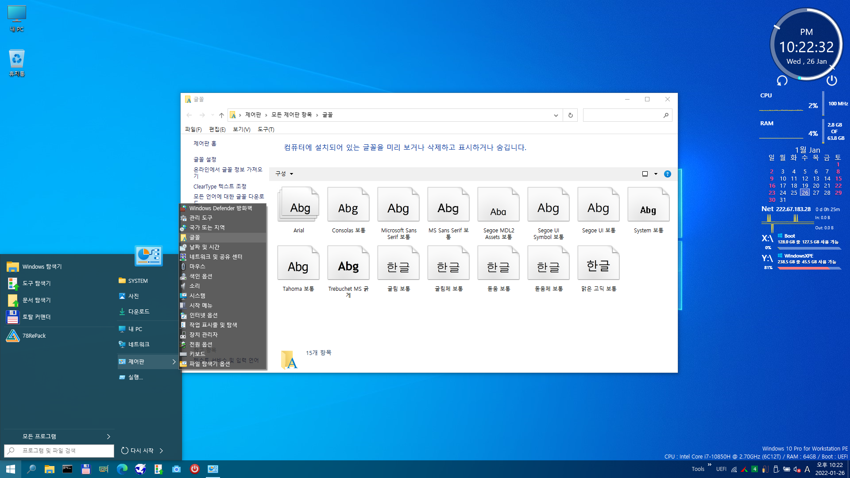Select Segoe UI Symbol font icon
850x478 pixels.
pos(549,205)
